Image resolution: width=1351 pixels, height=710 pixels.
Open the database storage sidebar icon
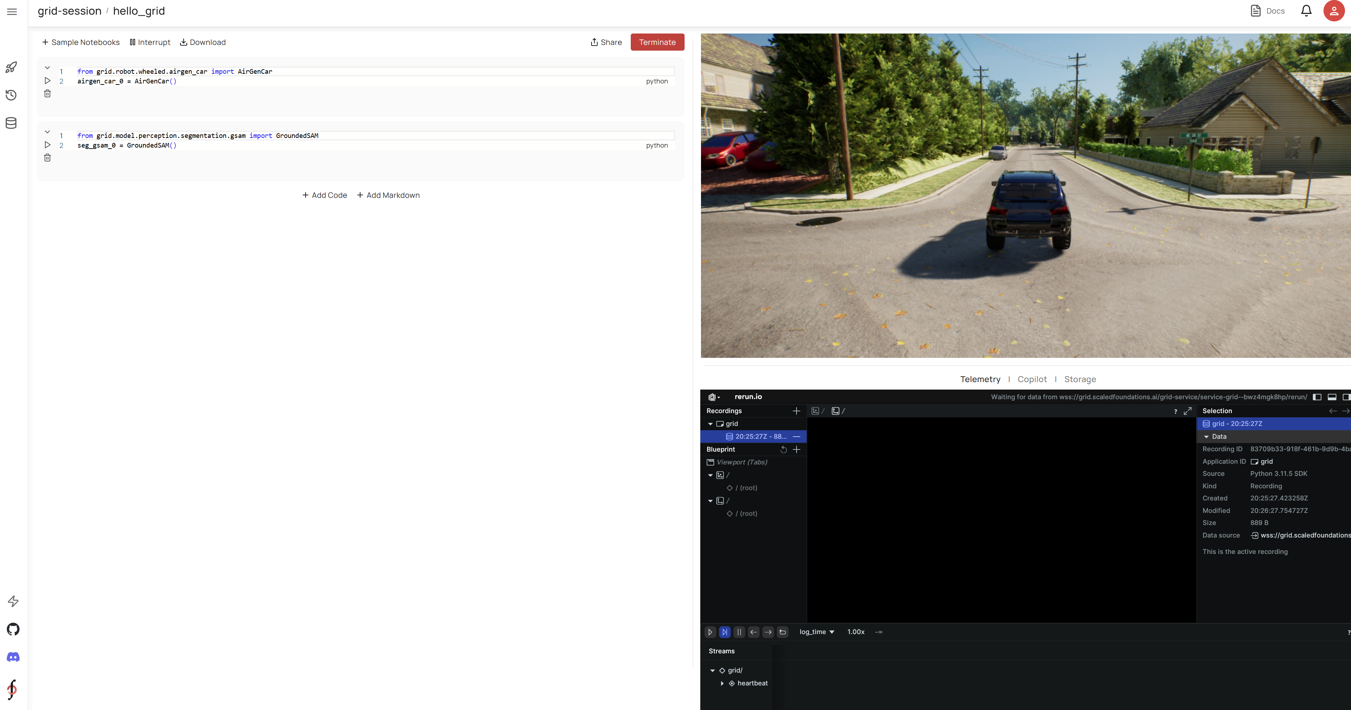click(11, 123)
